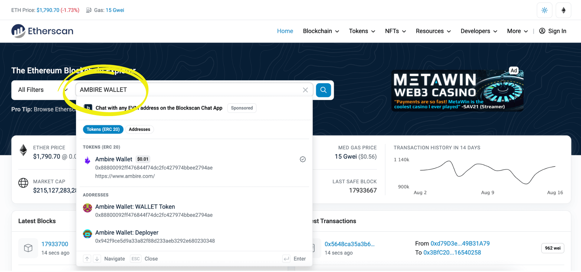Screen dimensions: 581x272
Task: Click the Etherscan logo
Action: coord(42,31)
